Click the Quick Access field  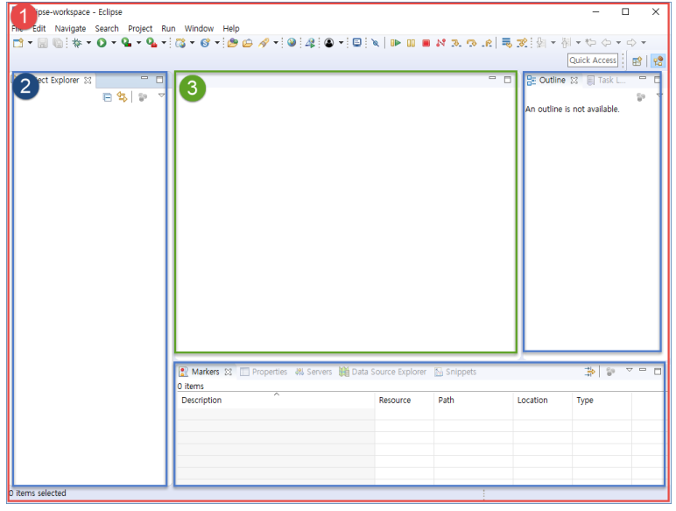pos(593,60)
